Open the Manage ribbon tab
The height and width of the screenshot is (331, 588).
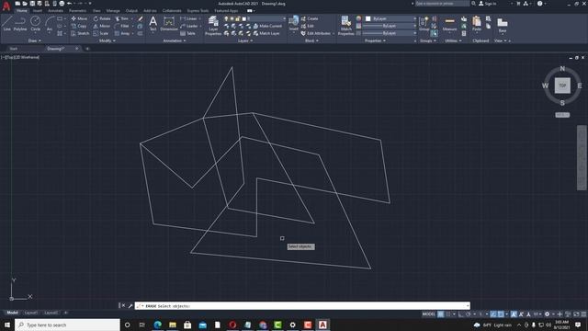pos(112,11)
